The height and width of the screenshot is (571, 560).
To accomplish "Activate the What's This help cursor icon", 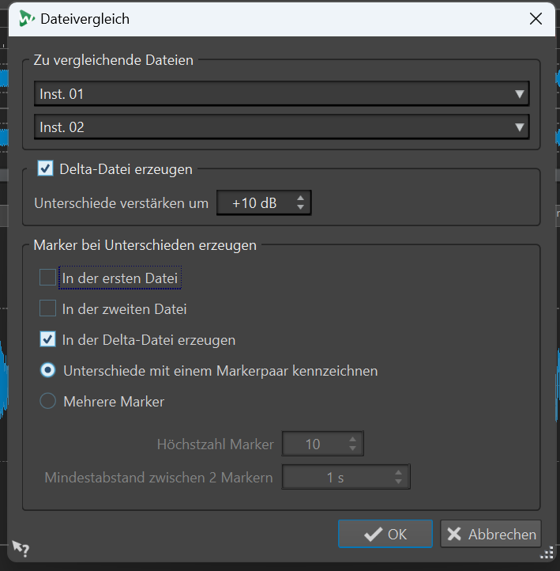I will (21, 548).
